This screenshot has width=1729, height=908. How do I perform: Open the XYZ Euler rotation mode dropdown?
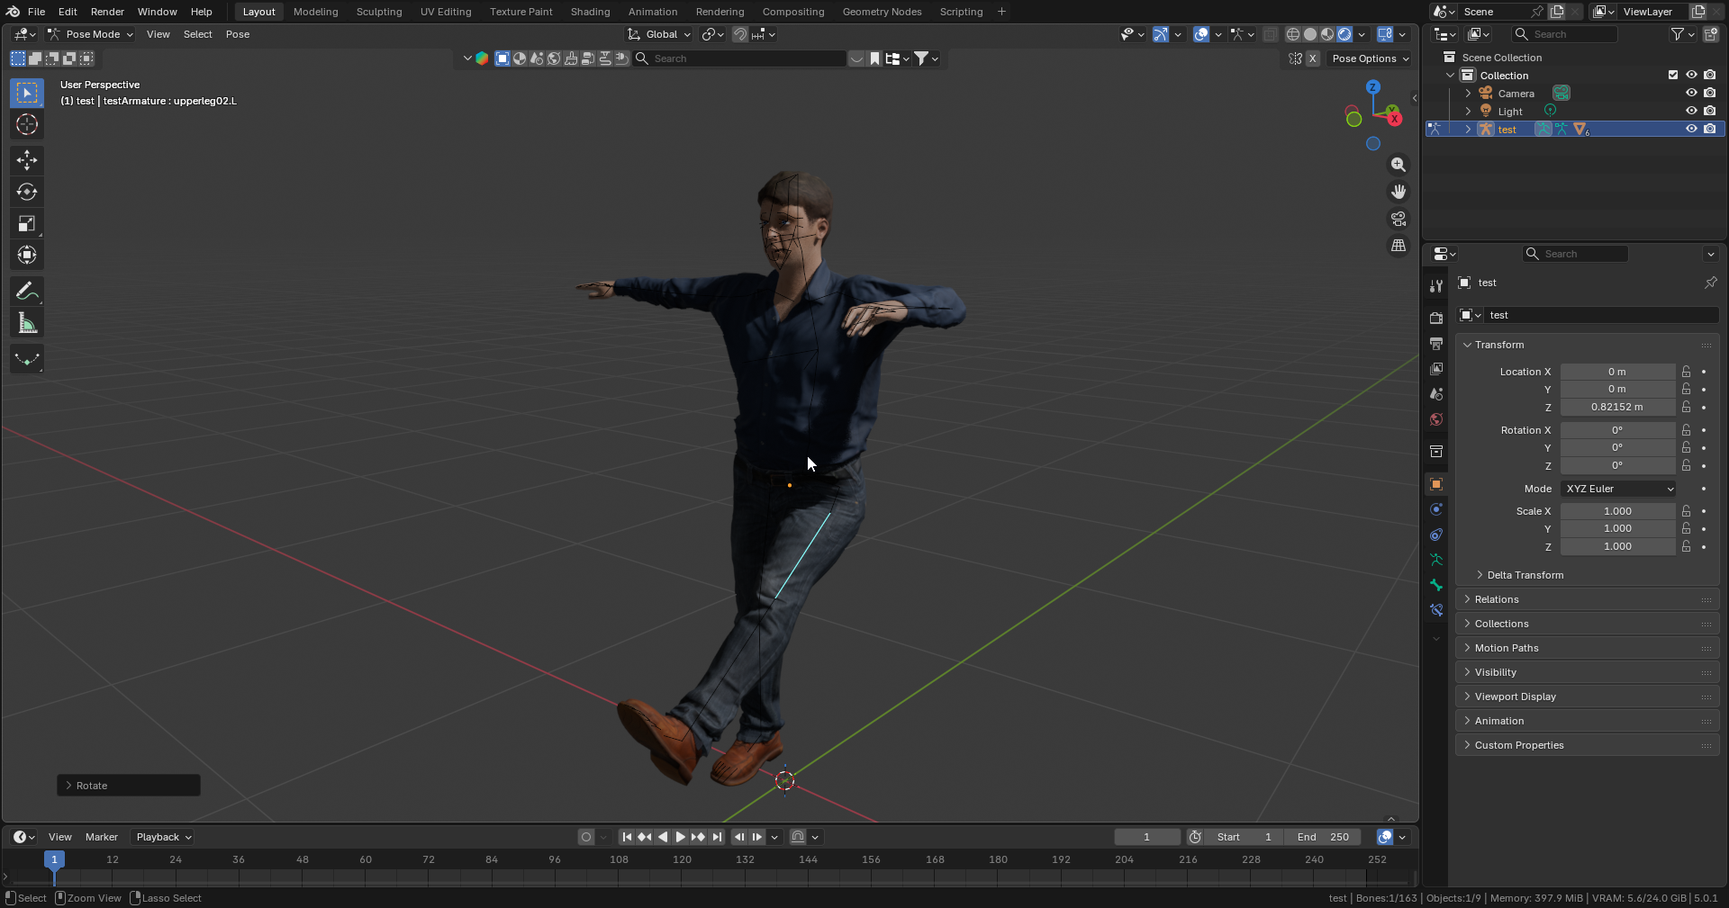1618,489
